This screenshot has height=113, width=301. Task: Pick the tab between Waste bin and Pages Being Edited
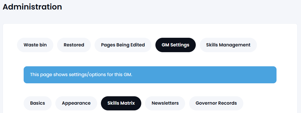[74, 45]
